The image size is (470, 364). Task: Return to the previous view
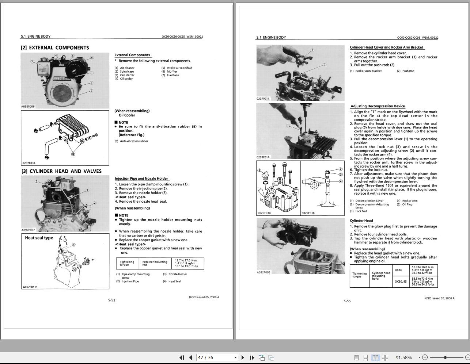click(262, 358)
